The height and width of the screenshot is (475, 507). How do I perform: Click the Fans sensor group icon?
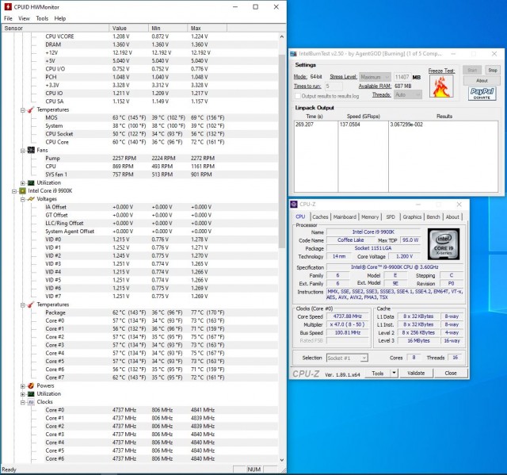30,150
